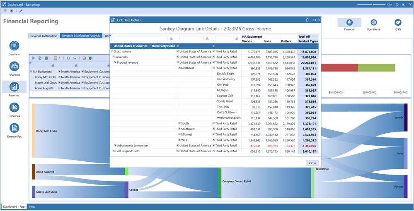Click the red bar chart segment

pos(339,67)
